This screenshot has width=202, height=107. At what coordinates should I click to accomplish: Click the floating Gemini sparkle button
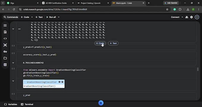pyautogui.click(x=101, y=103)
